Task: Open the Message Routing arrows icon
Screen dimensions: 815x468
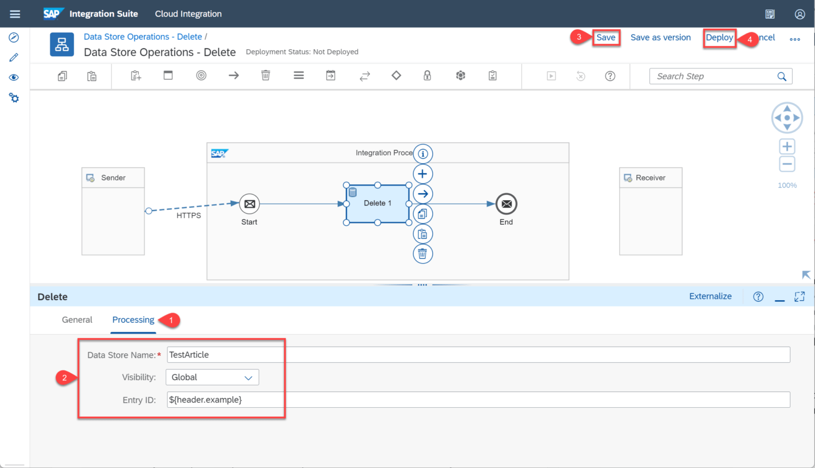Action: tap(365, 76)
